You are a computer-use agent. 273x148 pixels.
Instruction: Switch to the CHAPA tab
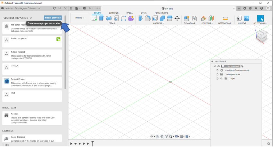pyautogui.click(x=144, y=13)
